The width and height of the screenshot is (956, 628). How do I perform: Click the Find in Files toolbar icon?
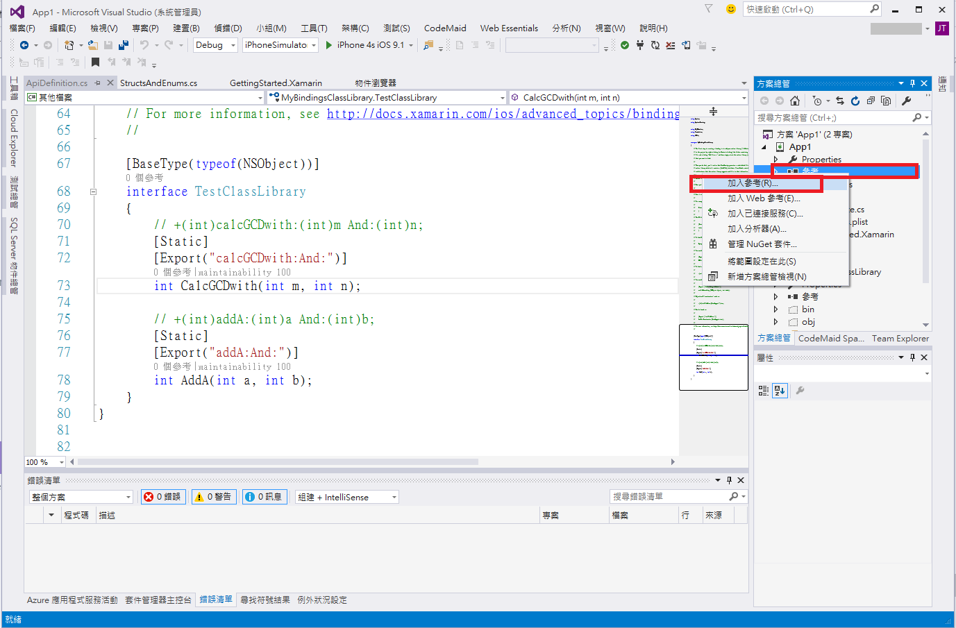pos(428,45)
